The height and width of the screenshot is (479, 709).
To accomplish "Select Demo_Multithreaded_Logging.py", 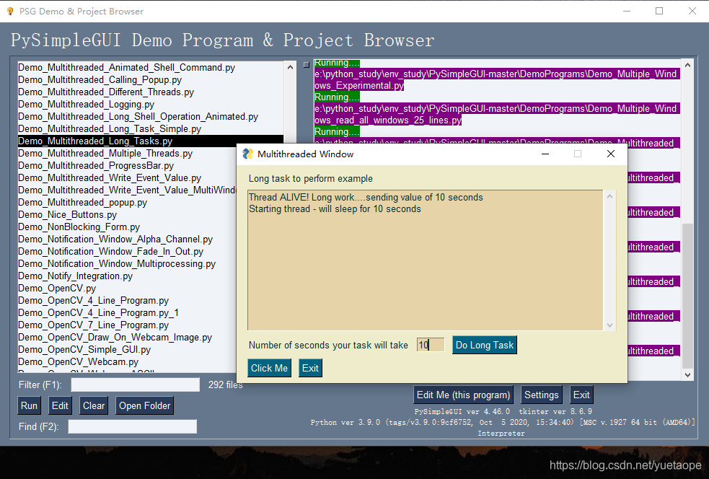I will (x=150, y=104).
